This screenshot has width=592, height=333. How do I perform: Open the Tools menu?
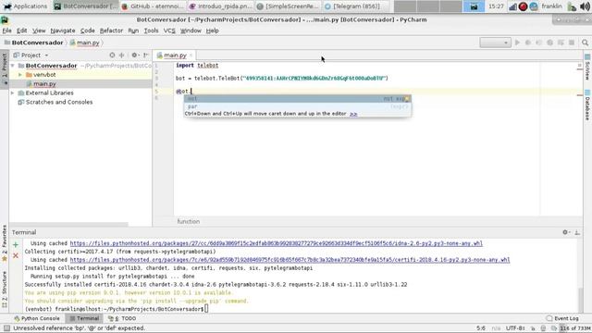click(151, 31)
